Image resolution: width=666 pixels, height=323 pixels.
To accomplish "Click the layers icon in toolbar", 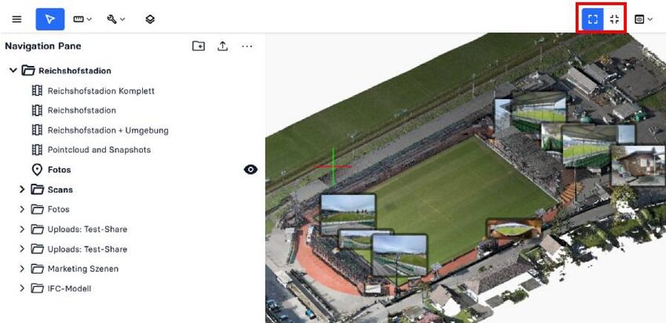I will (150, 19).
